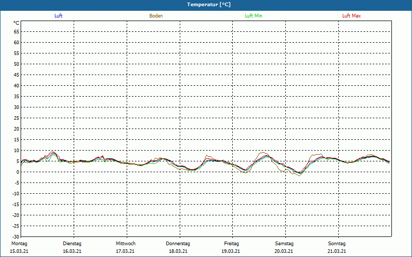The width and height of the screenshot is (412, 257).
Task: Click the 0 value on temperature axis
Action: pos(18,172)
